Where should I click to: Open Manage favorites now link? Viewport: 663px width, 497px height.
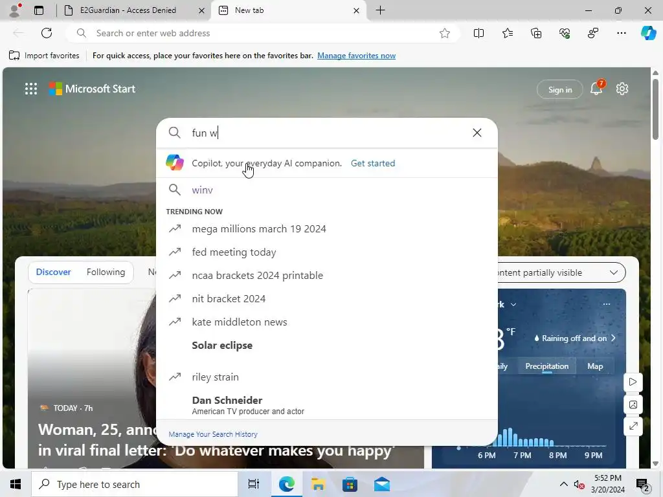coord(357,56)
